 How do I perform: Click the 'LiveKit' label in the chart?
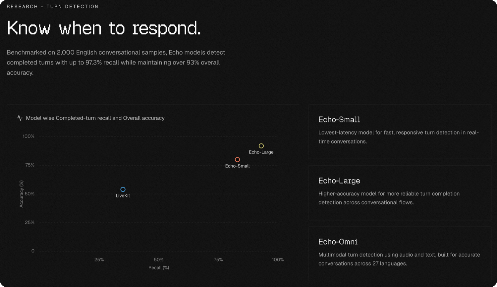tap(123, 196)
